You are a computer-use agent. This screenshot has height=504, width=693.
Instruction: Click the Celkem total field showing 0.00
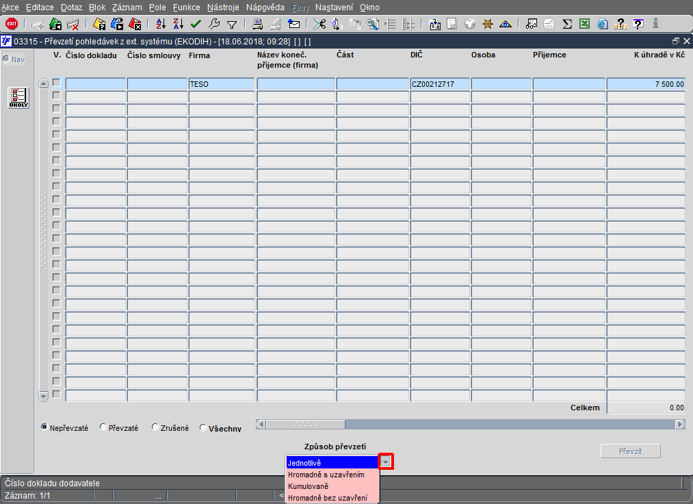click(x=646, y=408)
